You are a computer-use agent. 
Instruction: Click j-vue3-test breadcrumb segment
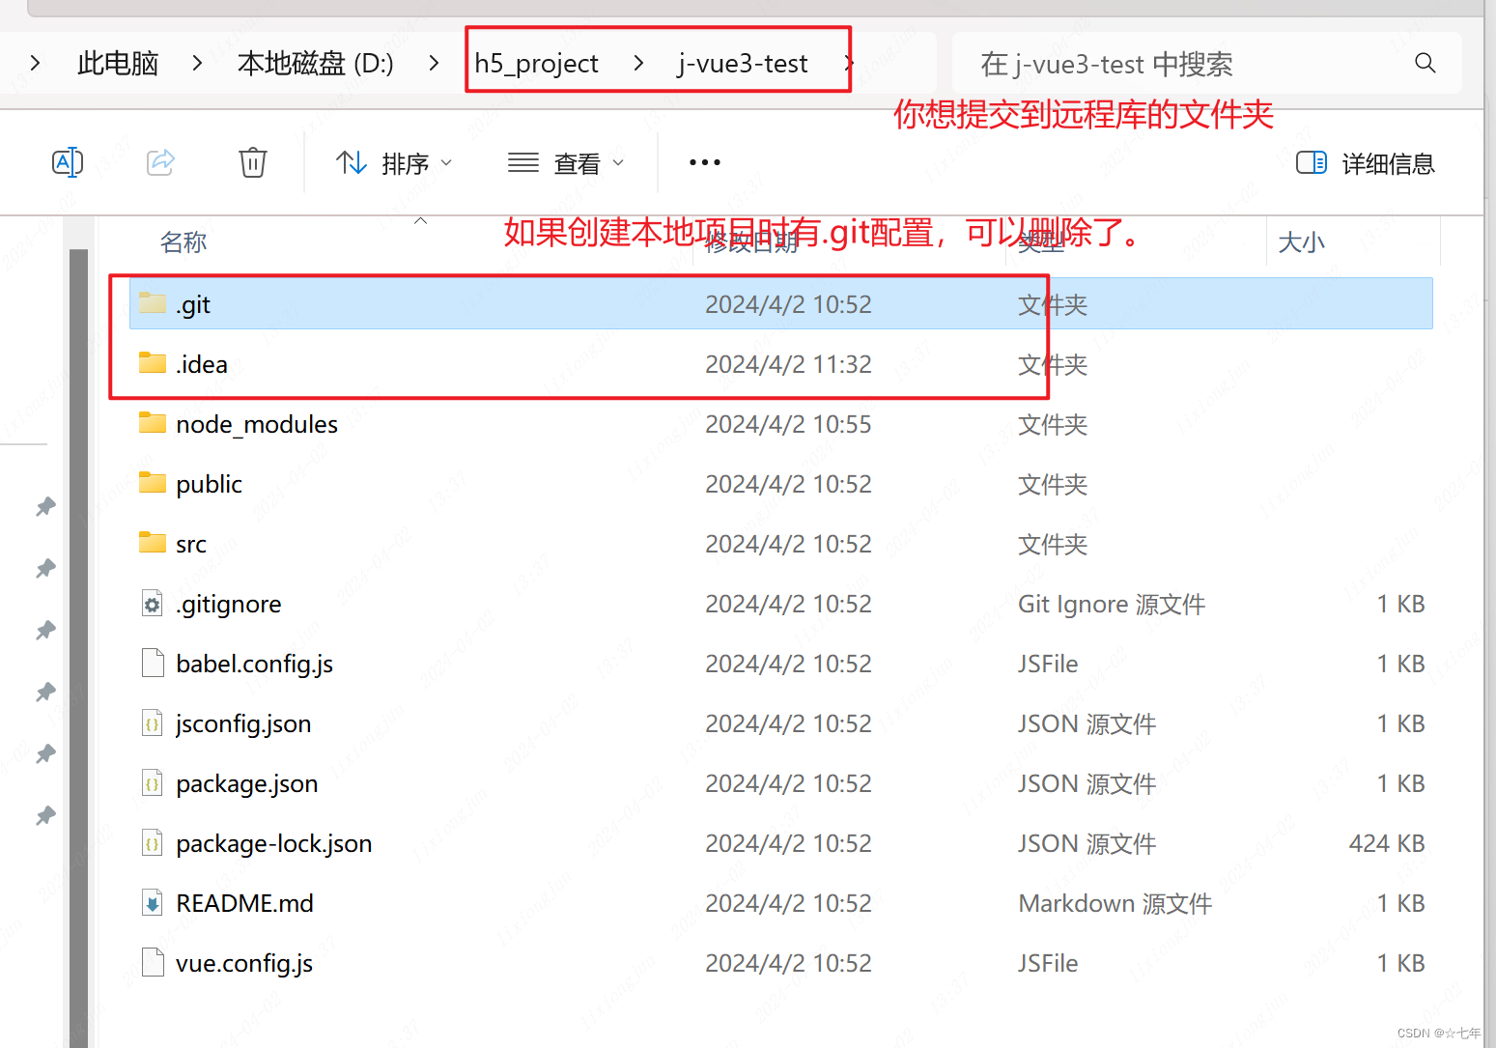click(x=743, y=64)
